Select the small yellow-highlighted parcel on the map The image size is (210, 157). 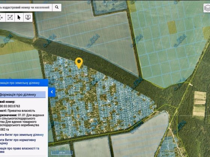(x=172, y=27)
